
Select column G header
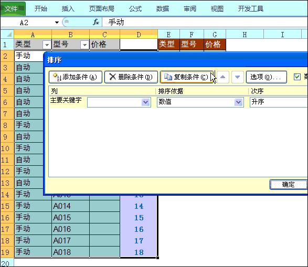(x=215, y=35)
